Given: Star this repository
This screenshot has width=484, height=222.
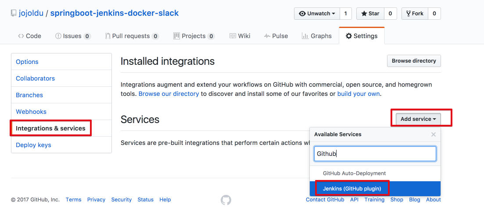Looking at the screenshot, I should point(370,14).
